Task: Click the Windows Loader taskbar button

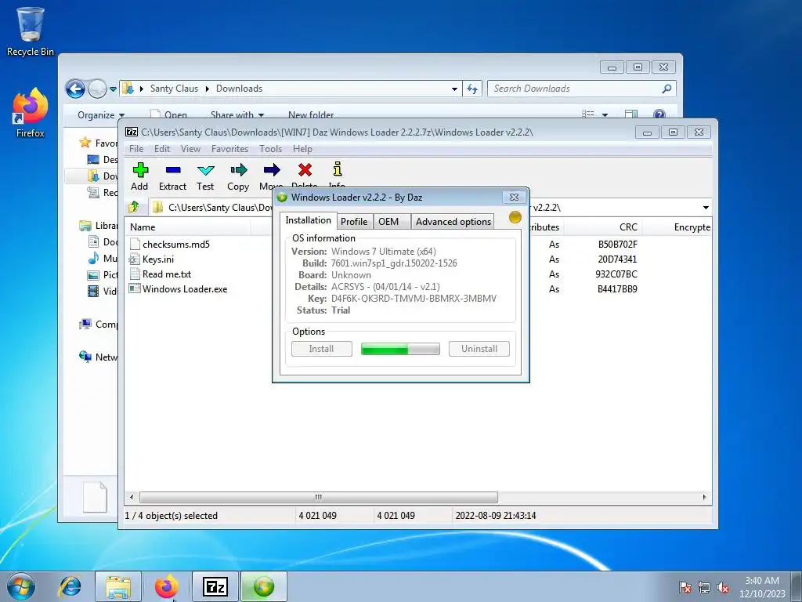Action: 264,586
